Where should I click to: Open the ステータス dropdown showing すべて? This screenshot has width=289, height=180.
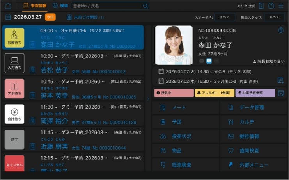(x=225, y=17)
